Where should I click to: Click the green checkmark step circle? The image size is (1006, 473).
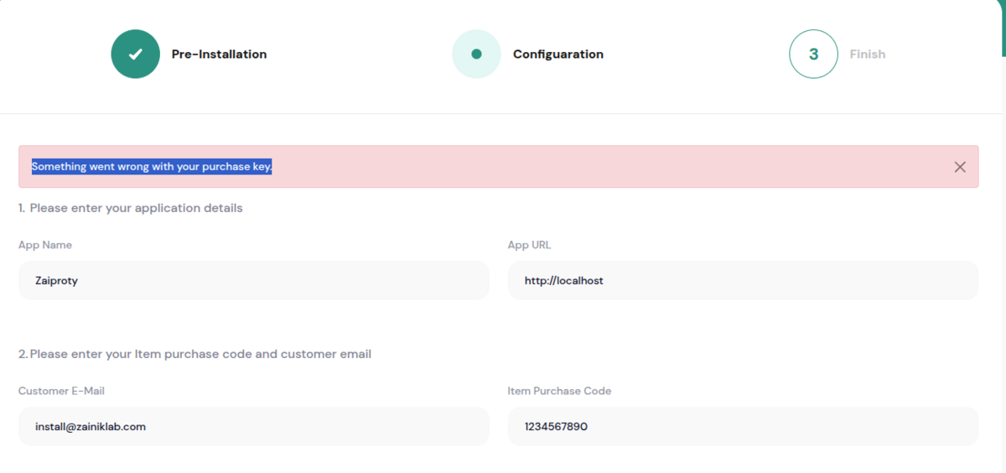[135, 54]
